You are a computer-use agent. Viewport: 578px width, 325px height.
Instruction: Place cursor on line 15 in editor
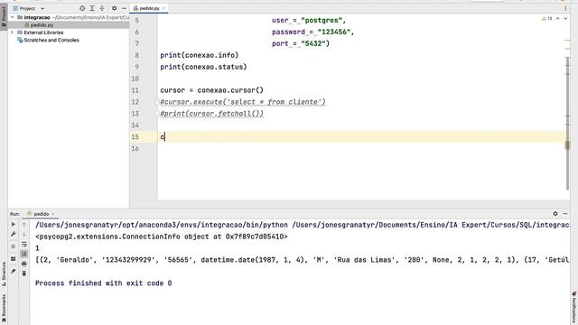point(363,137)
